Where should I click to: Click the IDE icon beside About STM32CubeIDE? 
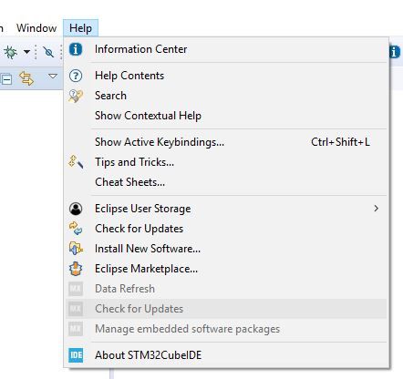pyautogui.click(x=76, y=355)
